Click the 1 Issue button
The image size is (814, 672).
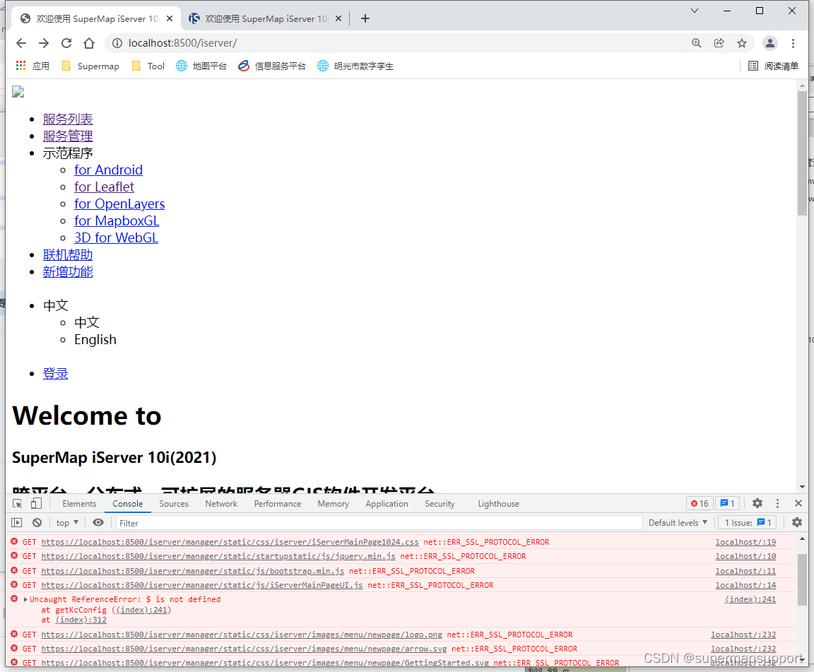748,523
